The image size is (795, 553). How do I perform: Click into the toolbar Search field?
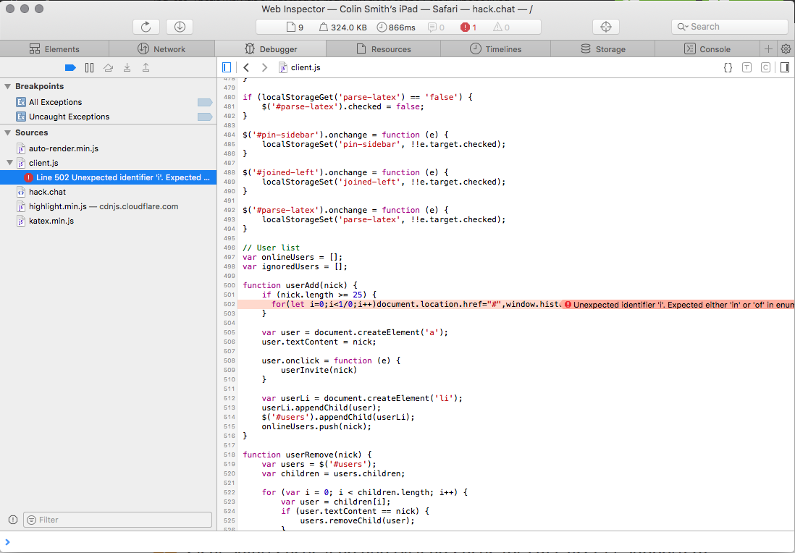[730, 27]
